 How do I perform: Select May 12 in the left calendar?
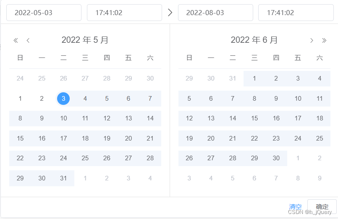click(107, 118)
